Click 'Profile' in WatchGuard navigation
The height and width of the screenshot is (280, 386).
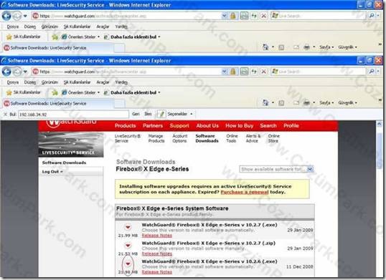point(291,126)
